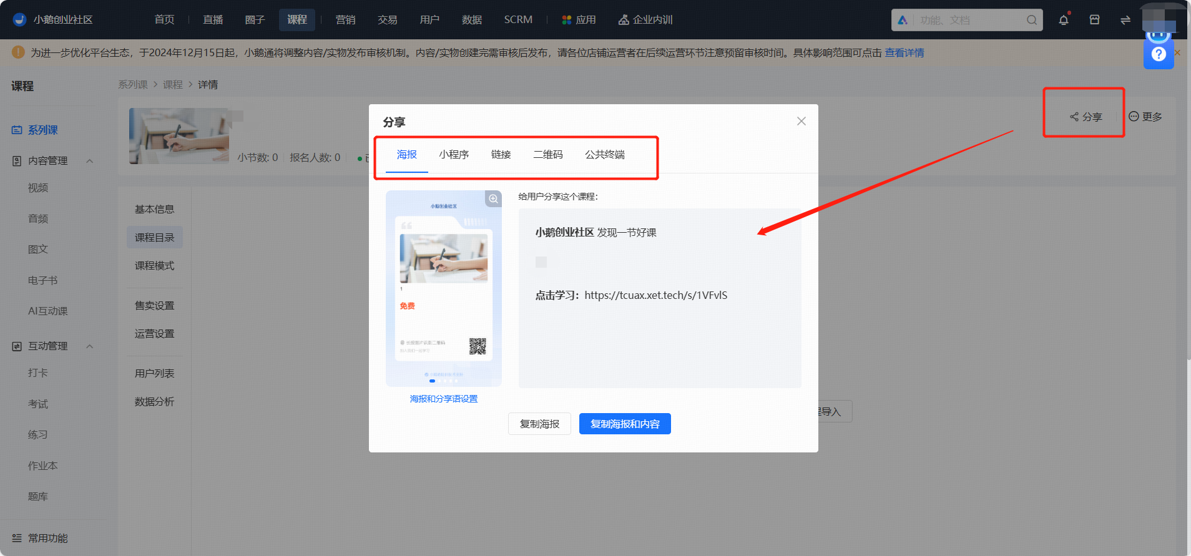1191x556 pixels.
Task: Click 课程 in the breadcrumb
Action: [173, 85]
